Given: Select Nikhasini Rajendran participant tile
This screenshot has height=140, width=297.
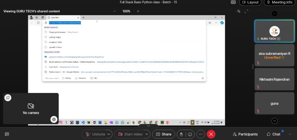Looking at the screenshot, I should tap(274, 79).
